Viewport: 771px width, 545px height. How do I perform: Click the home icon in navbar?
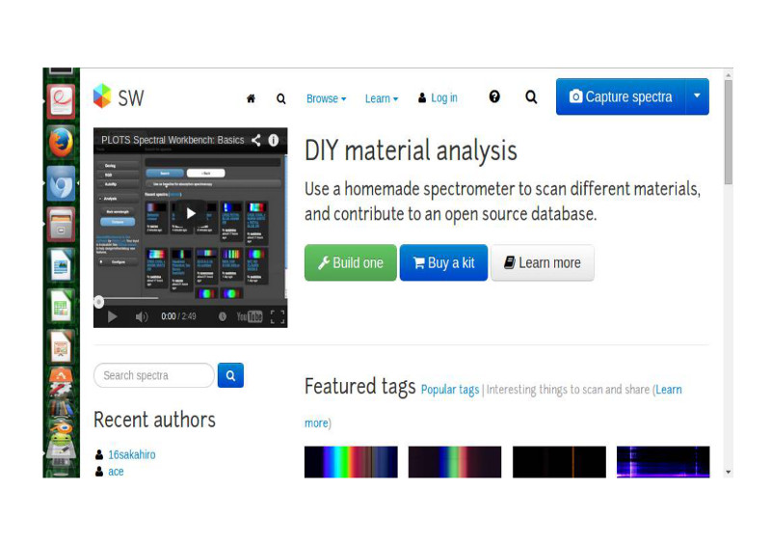tap(251, 98)
